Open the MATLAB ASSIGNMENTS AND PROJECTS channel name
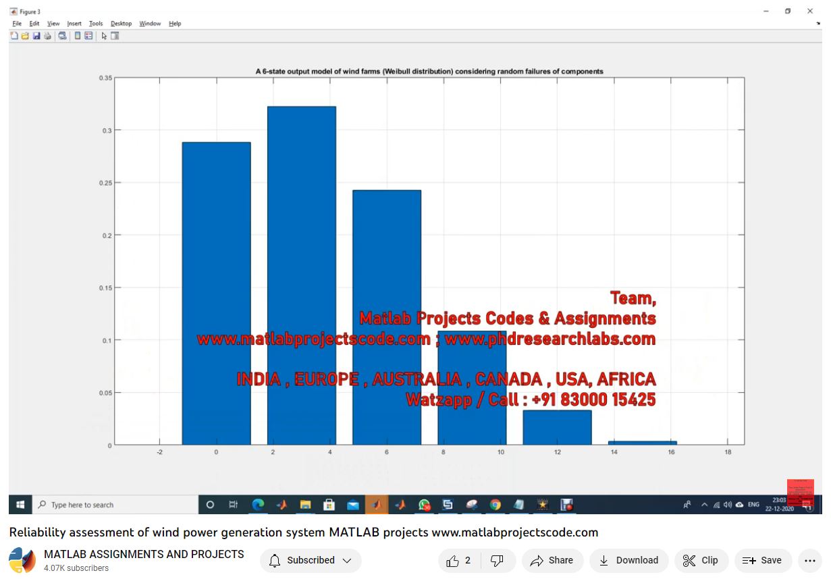 [x=144, y=554]
